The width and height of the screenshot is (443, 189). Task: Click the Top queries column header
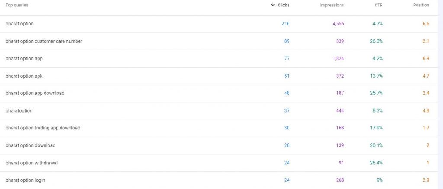tap(17, 5)
